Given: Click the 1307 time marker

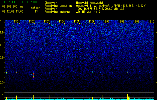Looking at the screenshot, I should pos(106,21).
